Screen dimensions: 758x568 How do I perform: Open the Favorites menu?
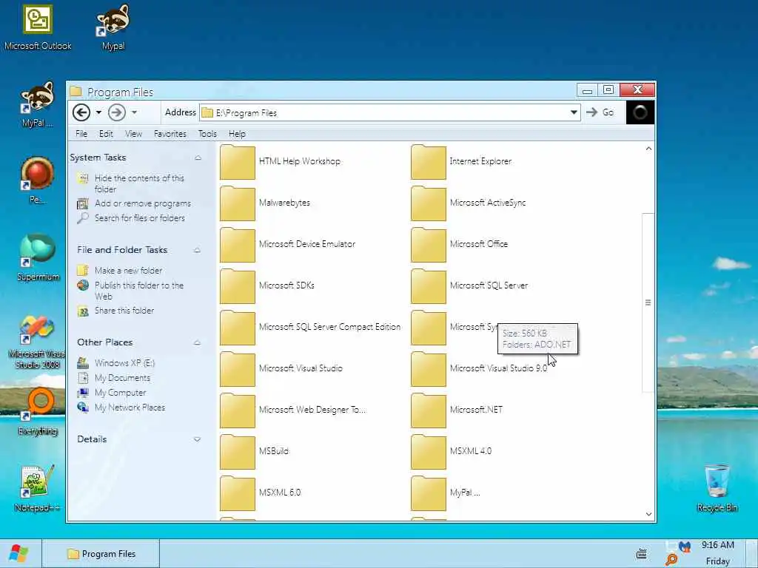(x=170, y=134)
